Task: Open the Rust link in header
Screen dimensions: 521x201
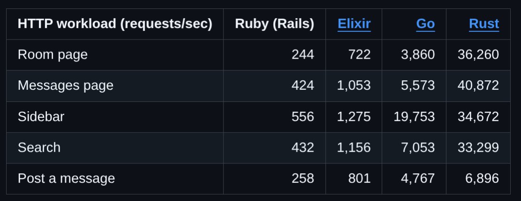Action: coord(484,24)
